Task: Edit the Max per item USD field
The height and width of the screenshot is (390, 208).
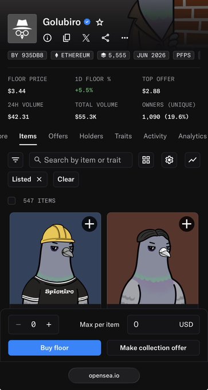Action: pos(163,325)
